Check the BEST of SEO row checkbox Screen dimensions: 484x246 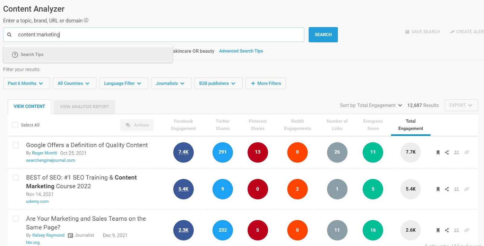click(16, 177)
